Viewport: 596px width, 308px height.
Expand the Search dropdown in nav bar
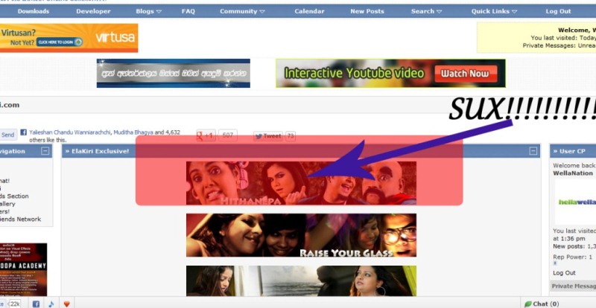pos(426,11)
